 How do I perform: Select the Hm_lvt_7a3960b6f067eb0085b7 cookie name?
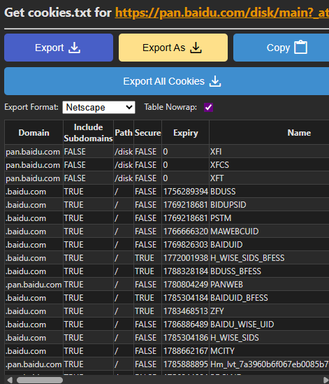270,364
